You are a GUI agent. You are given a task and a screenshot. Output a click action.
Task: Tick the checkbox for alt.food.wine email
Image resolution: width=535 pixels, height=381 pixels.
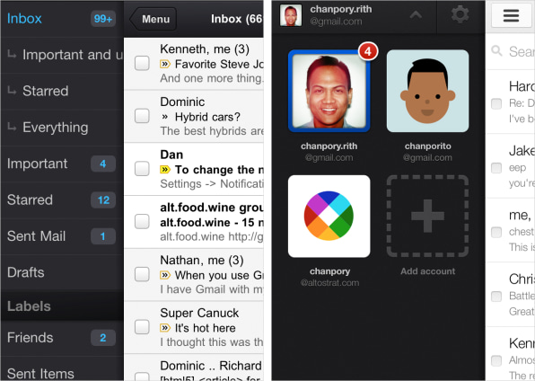pos(142,221)
